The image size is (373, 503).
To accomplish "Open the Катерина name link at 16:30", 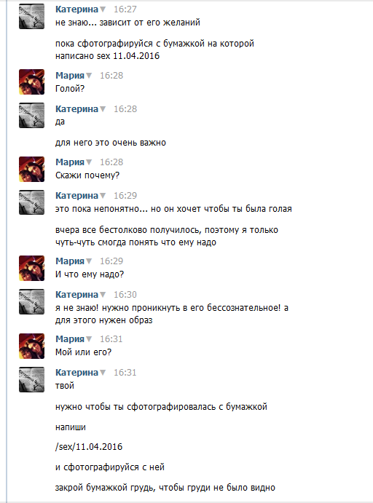I will click(76, 295).
